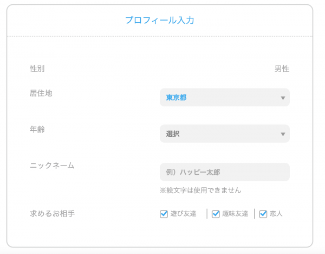Select the 男性 gender value text
Screen dimensions: 325x254
[282, 69]
